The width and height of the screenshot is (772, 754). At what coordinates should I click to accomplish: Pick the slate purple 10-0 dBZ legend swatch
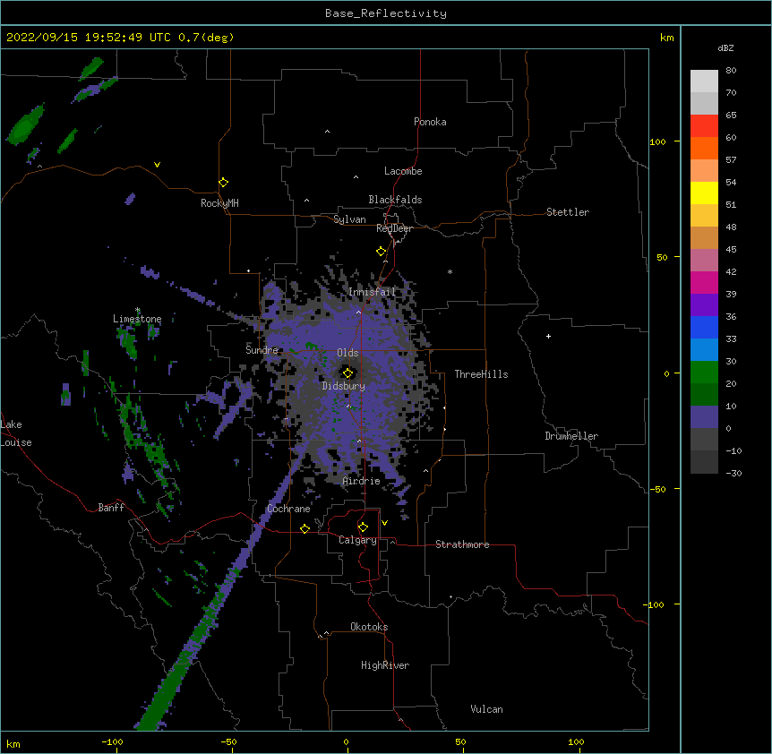[x=704, y=417]
